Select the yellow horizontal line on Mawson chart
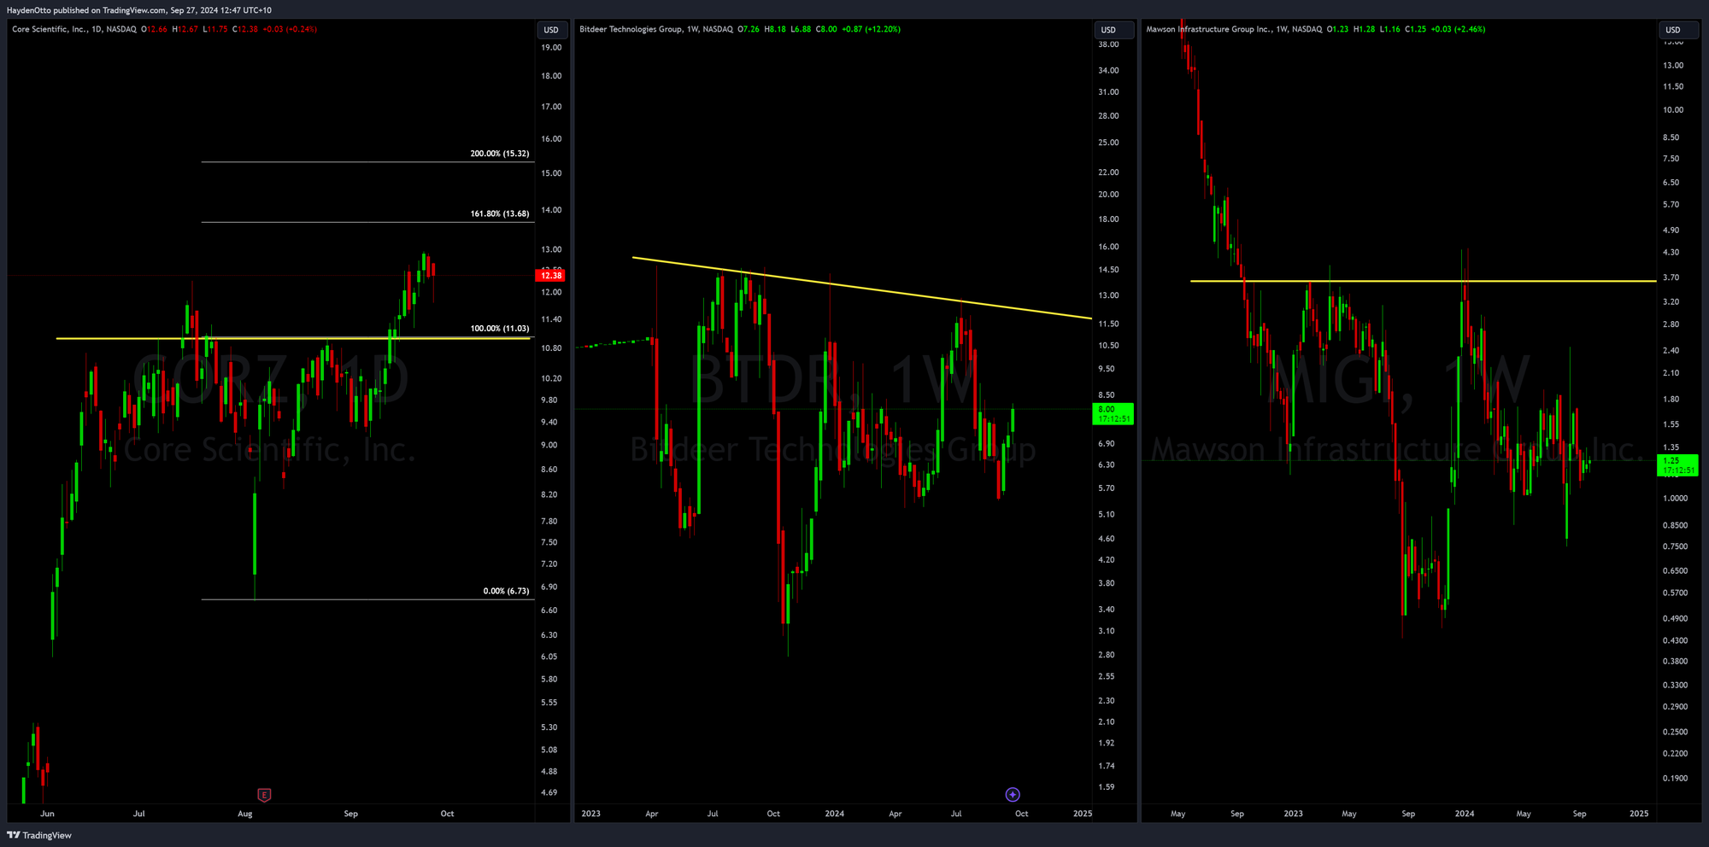Screen dimensions: 1709x847 click(x=1410, y=281)
